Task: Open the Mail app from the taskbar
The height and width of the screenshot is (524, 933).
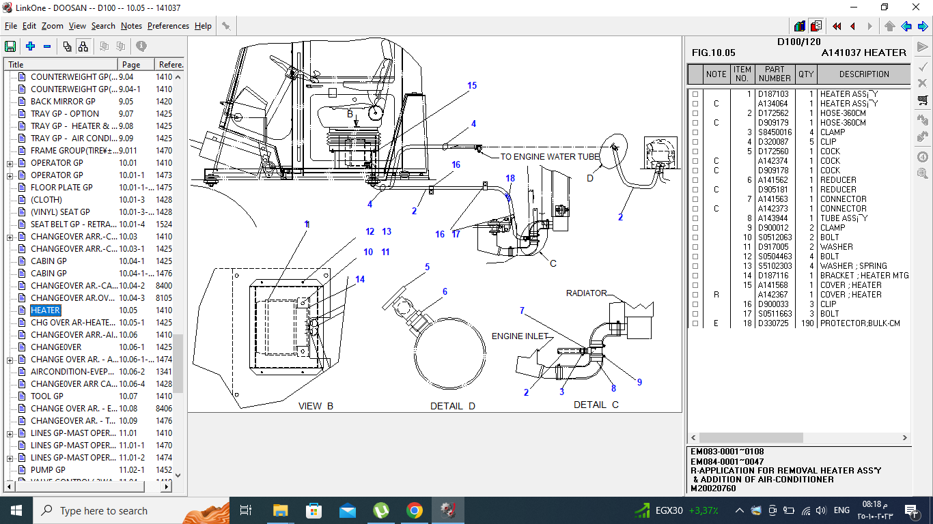Action: [347, 510]
